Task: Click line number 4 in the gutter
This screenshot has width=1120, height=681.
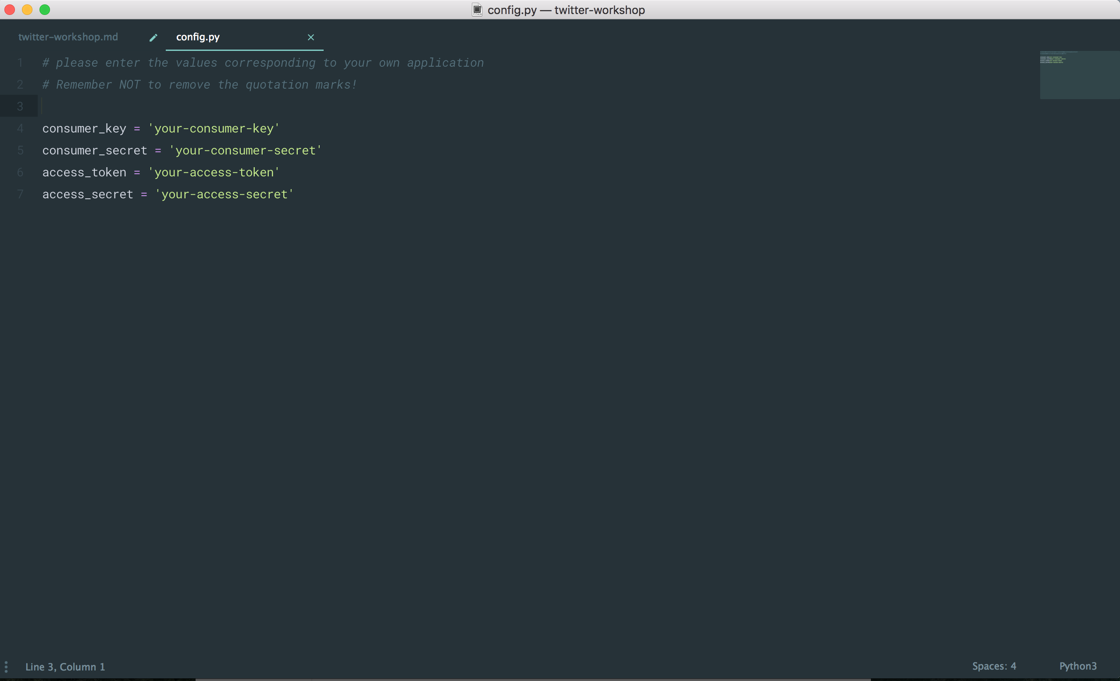Action: [x=20, y=129]
